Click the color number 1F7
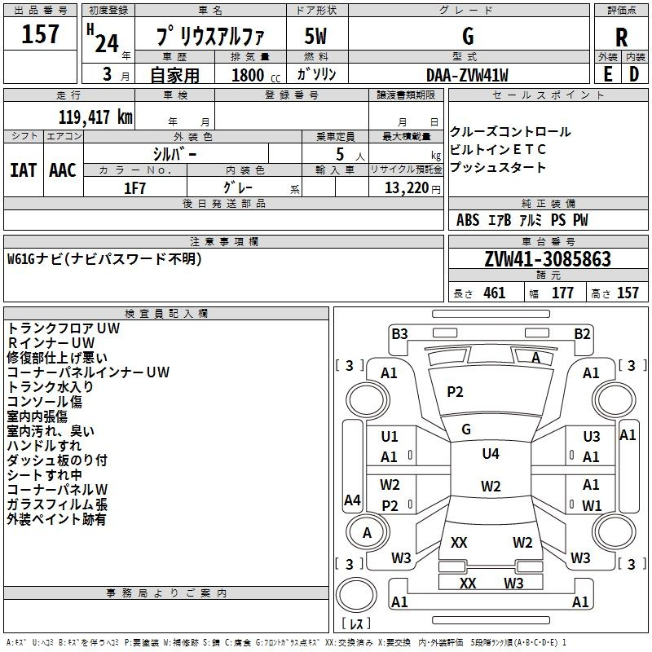Image resolution: width=652 pixels, height=652 pixels. click(134, 188)
